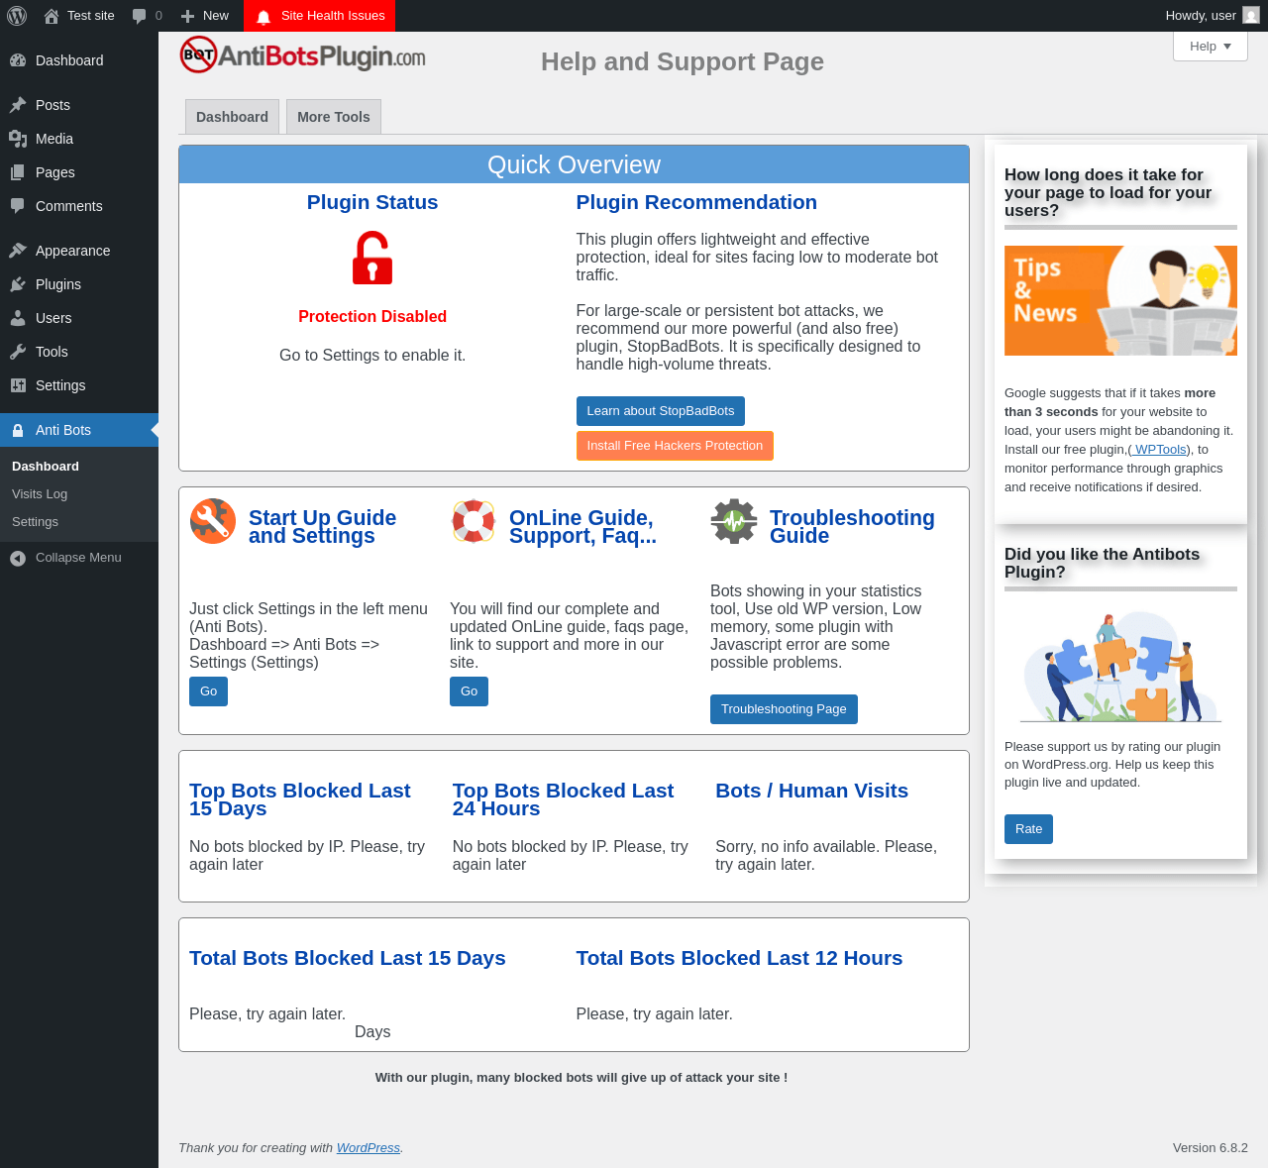Image resolution: width=1268 pixels, height=1168 pixels.
Task: Follow the WordPress footer link
Action: [x=369, y=1148]
